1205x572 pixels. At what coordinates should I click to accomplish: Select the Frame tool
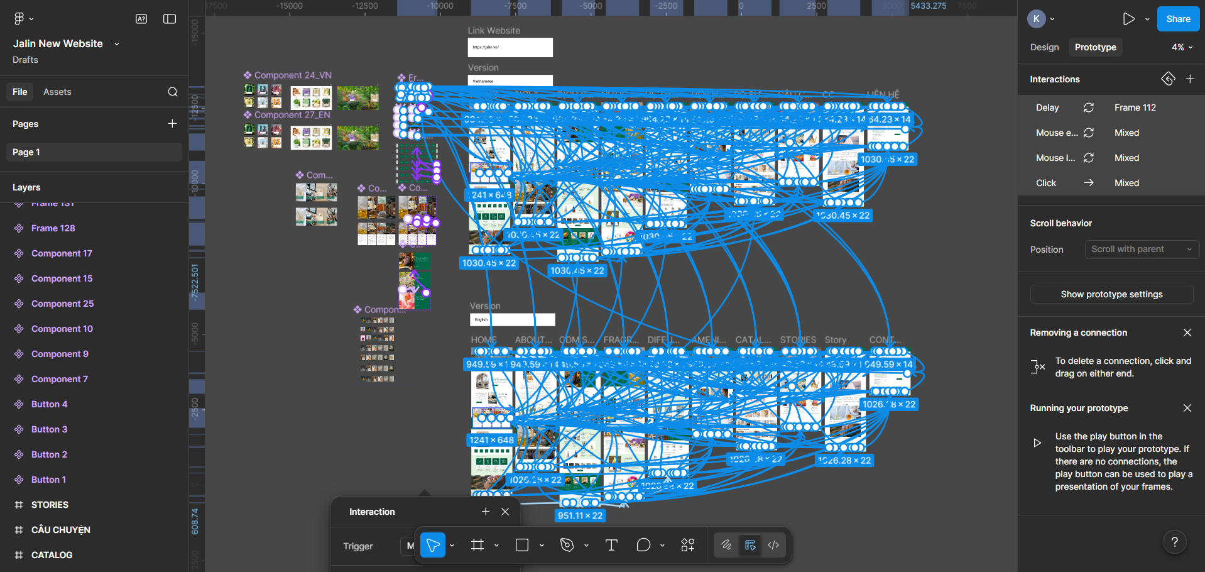pos(477,545)
